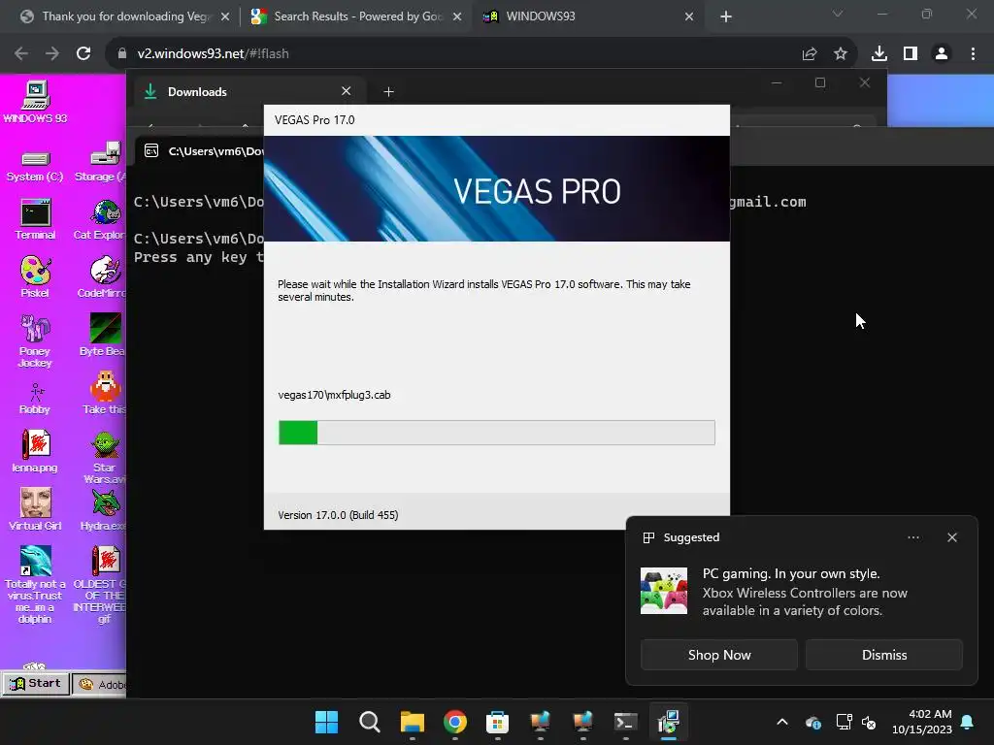Open Chrome profile avatar
Image resolution: width=994 pixels, height=745 pixels.
942,54
